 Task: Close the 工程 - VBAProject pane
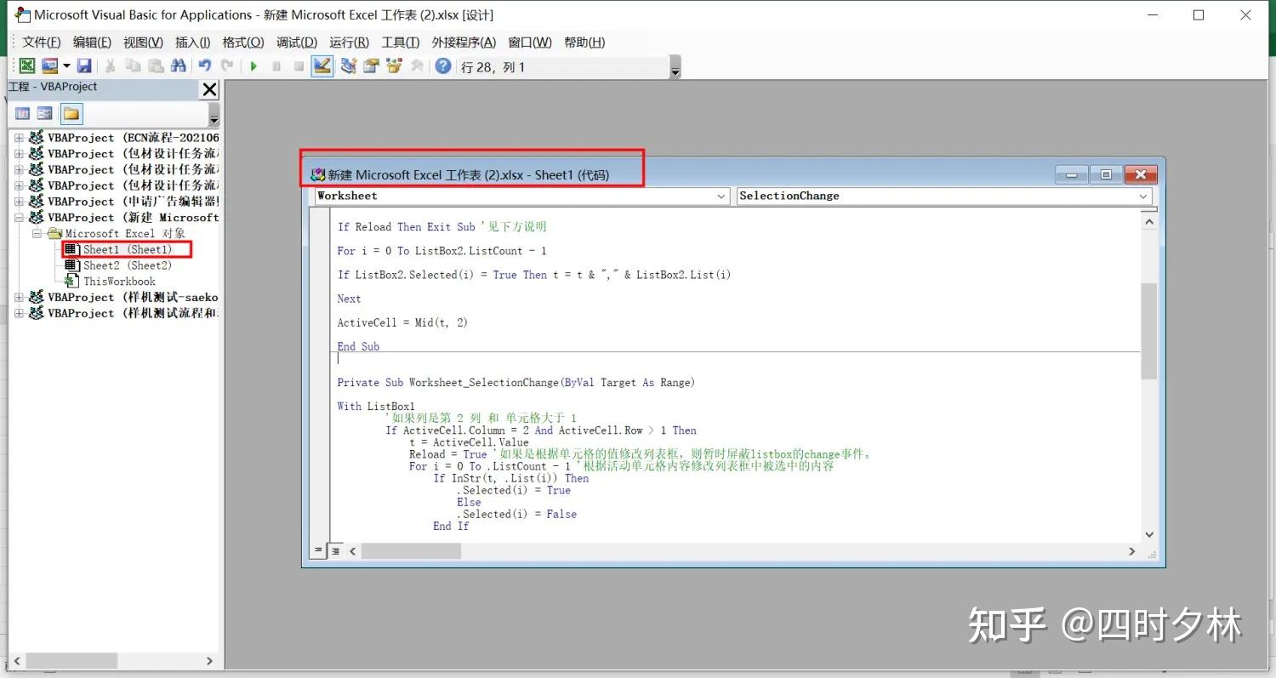coord(209,89)
